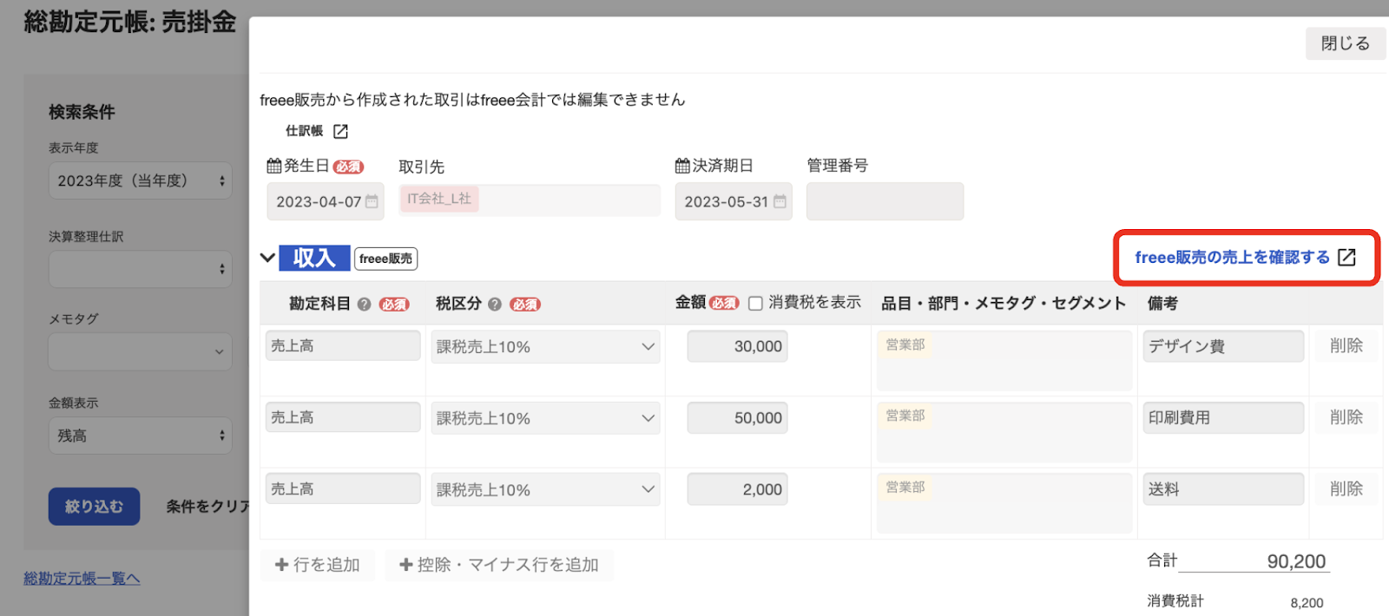Collapse the 収入 section chevron
Image resolution: width=1389 pixels, height=616 pixels.
point(268,258)
